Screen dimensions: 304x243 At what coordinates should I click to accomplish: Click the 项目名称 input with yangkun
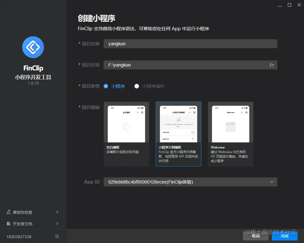(190, 44)
